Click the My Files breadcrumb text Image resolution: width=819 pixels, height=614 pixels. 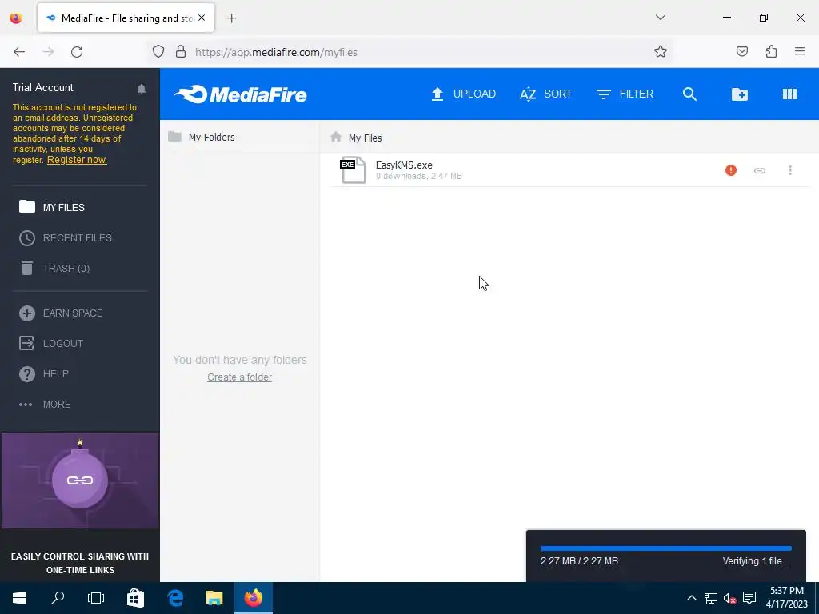tap(365, 138)
